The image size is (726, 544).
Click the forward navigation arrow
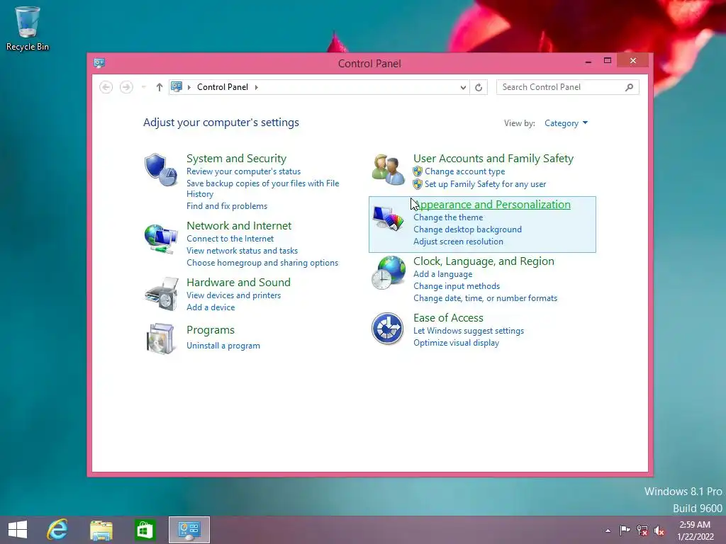[x=126, y=87]
